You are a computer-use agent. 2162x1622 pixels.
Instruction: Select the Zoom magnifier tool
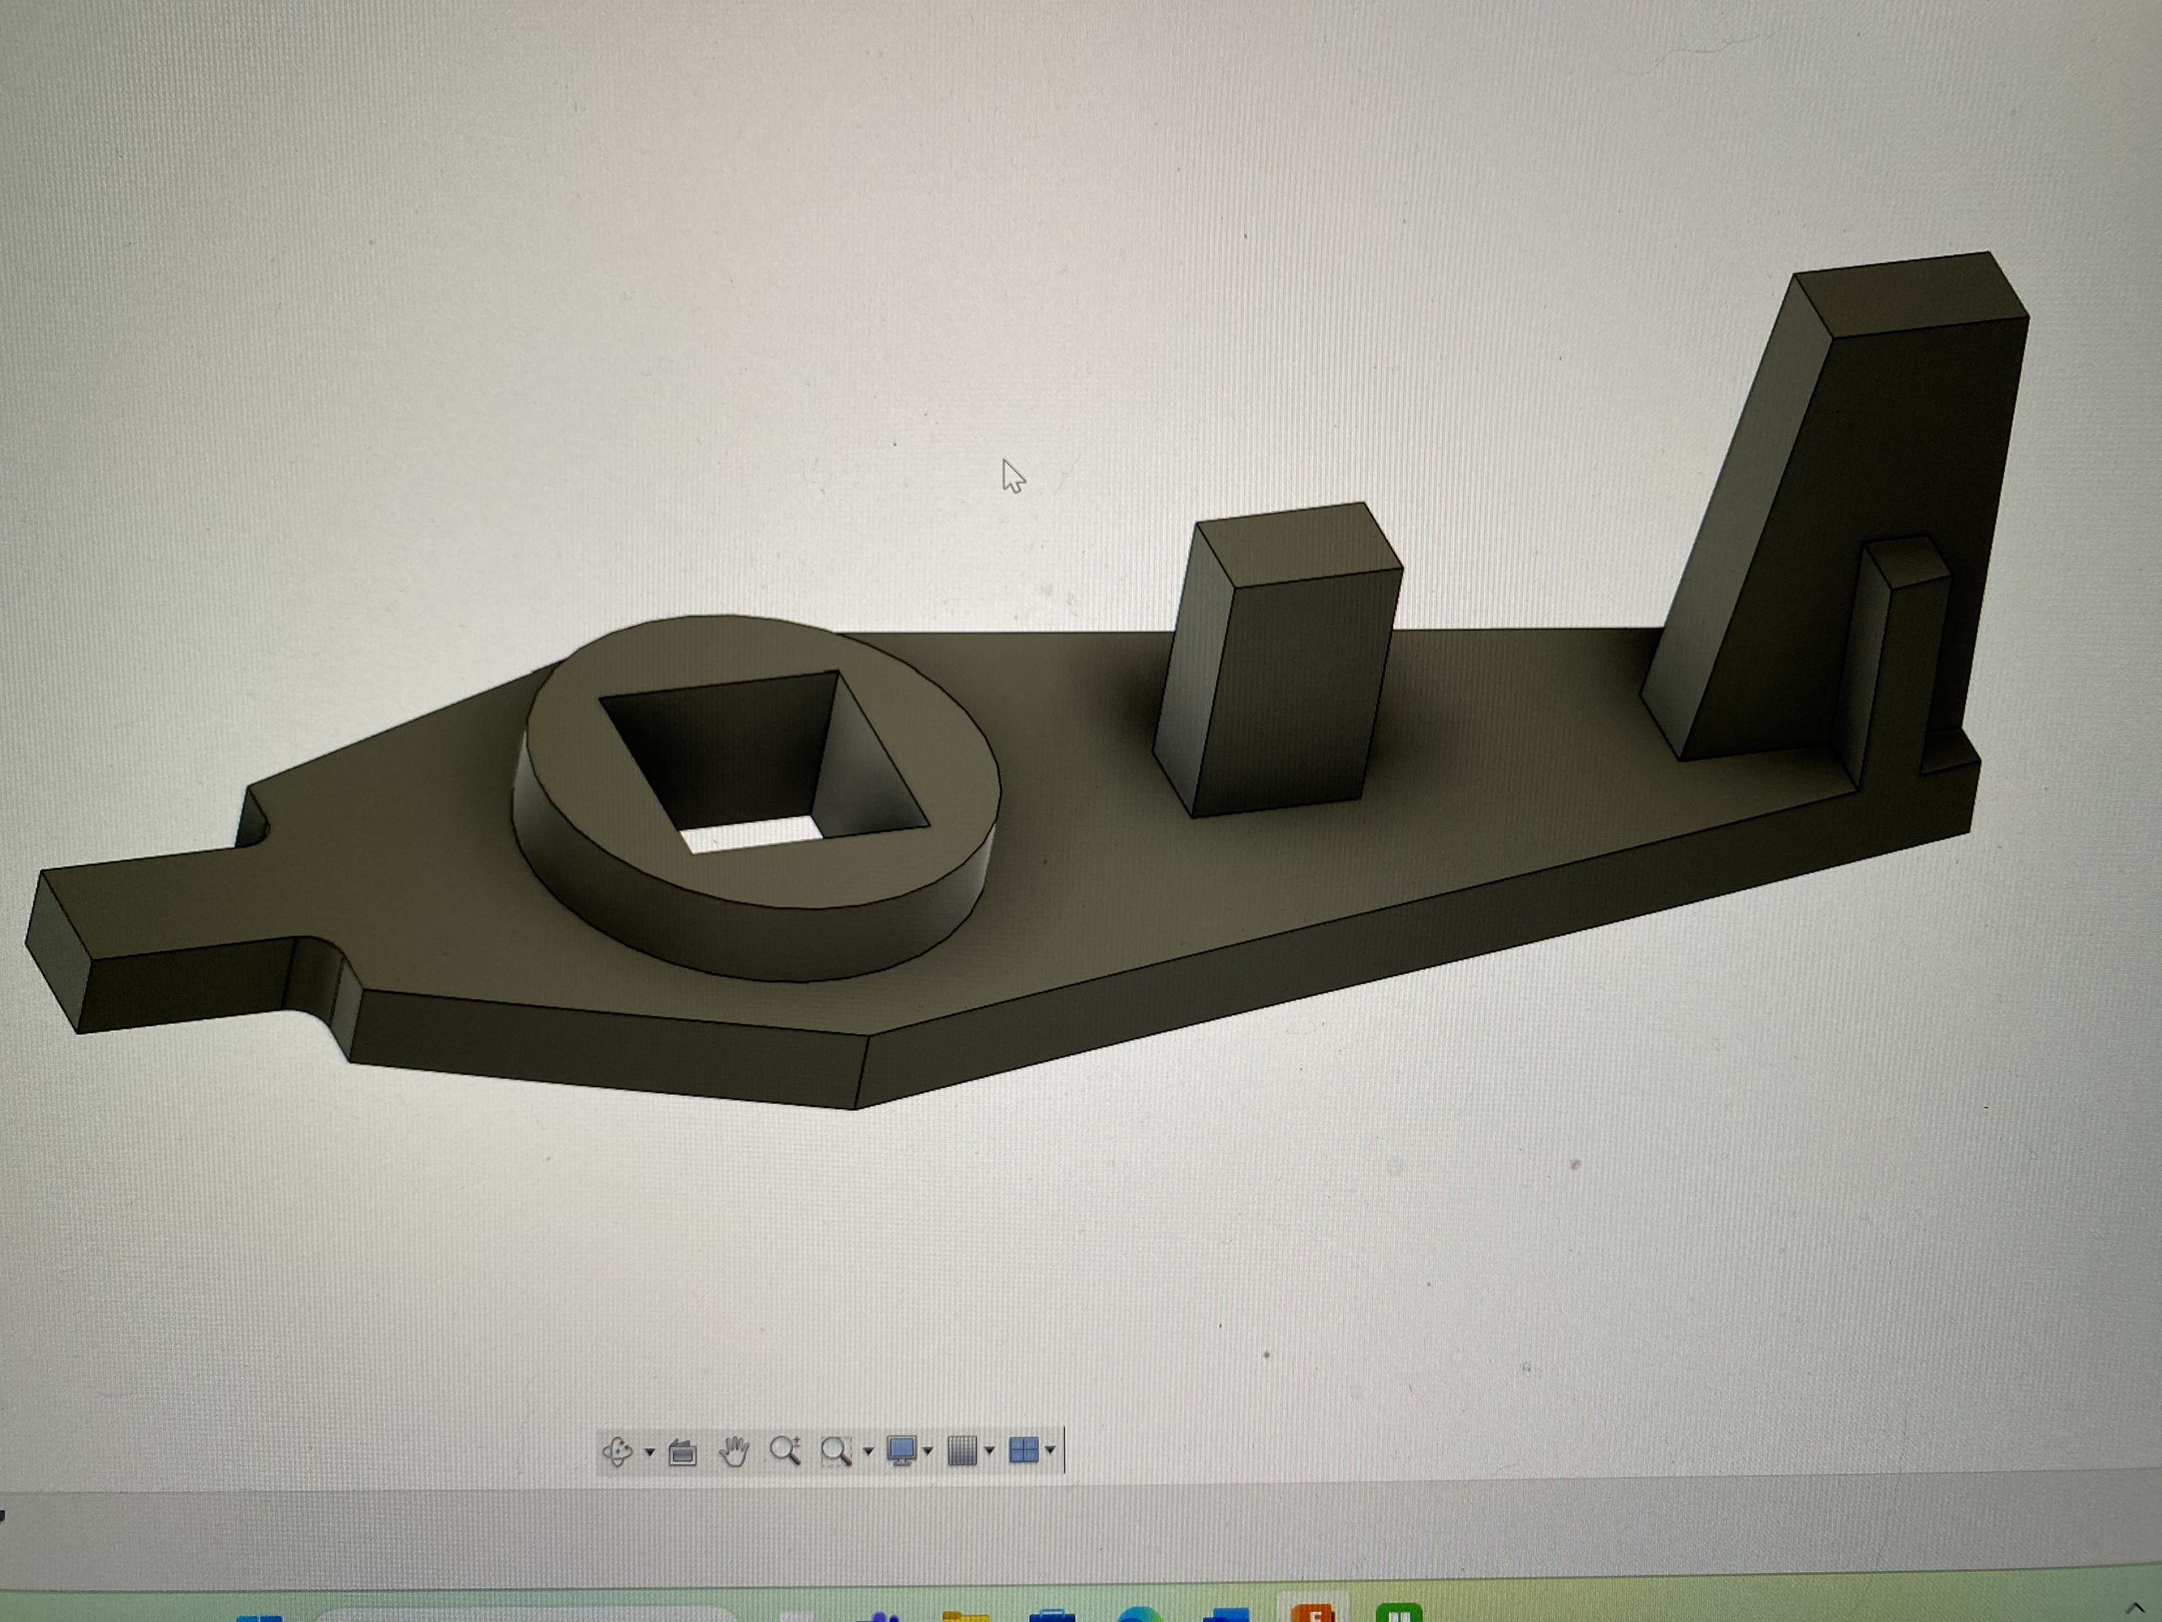coord(785,1451)
